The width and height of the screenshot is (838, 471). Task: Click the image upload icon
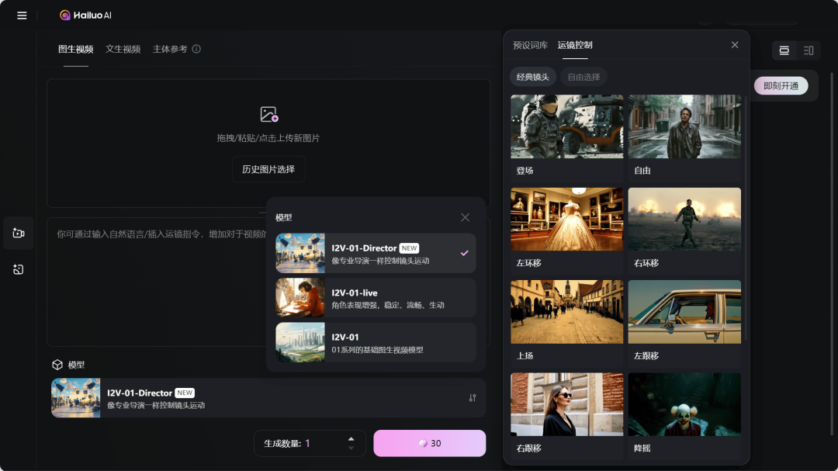click(x=268, y=114)
